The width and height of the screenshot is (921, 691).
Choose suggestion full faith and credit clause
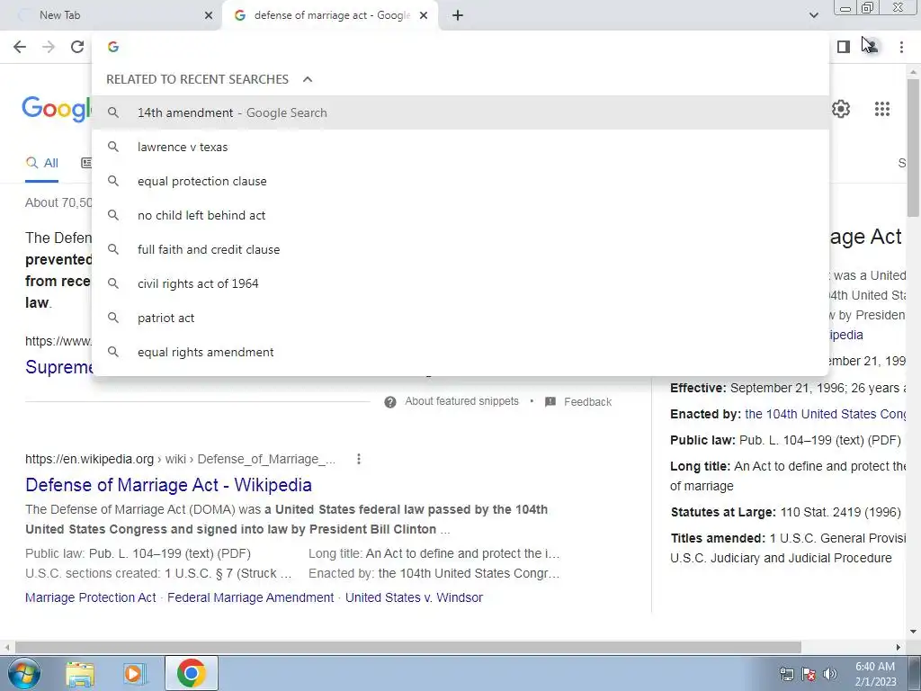pos(460,249)
